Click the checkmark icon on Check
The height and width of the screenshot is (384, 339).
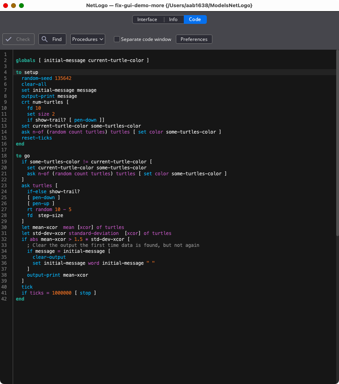coord(9,39)
